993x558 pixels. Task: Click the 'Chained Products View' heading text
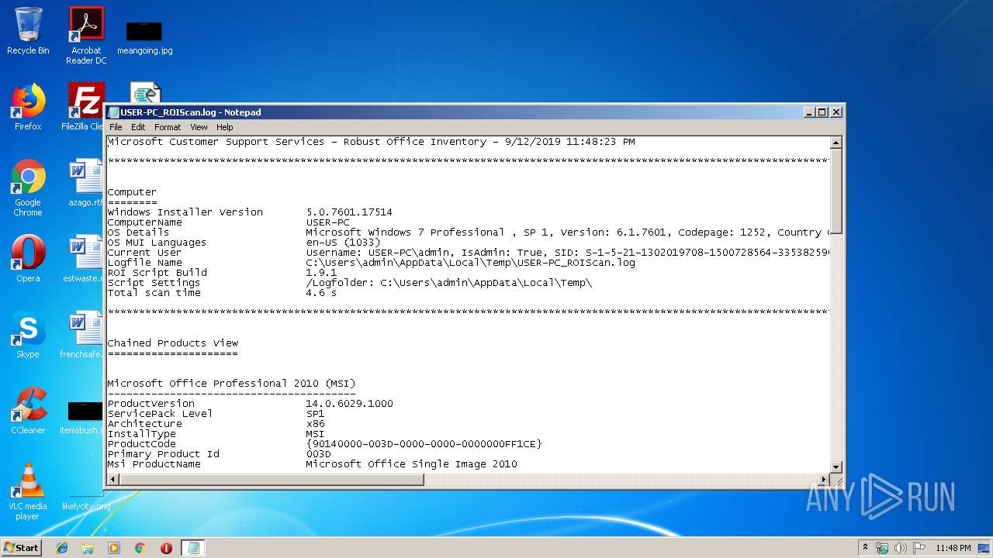[173, 343]
